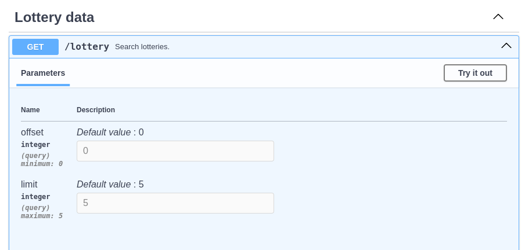This screenshot has height=250, width=525.
Task: Click the blue GET method badge
Action: [x=35, y=47]
